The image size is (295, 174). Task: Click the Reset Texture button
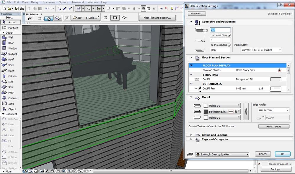click(274, 127)
